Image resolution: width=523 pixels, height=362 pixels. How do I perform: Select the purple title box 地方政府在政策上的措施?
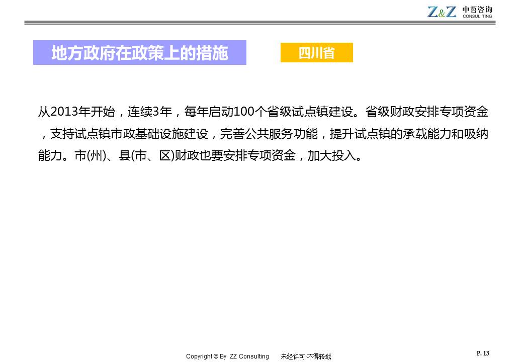click(140, 53)
